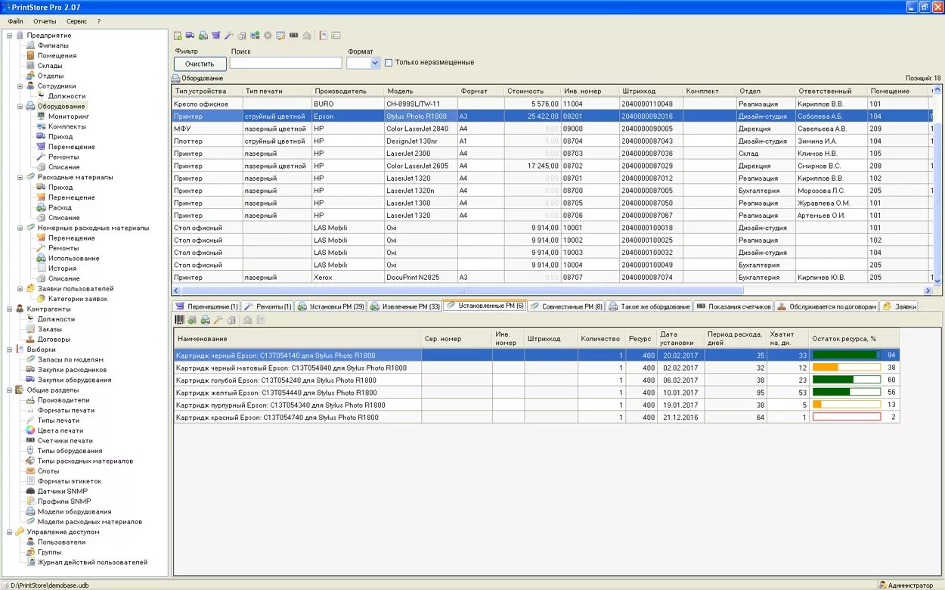Collapse the Общие разделы tree node

pos(9,390)
